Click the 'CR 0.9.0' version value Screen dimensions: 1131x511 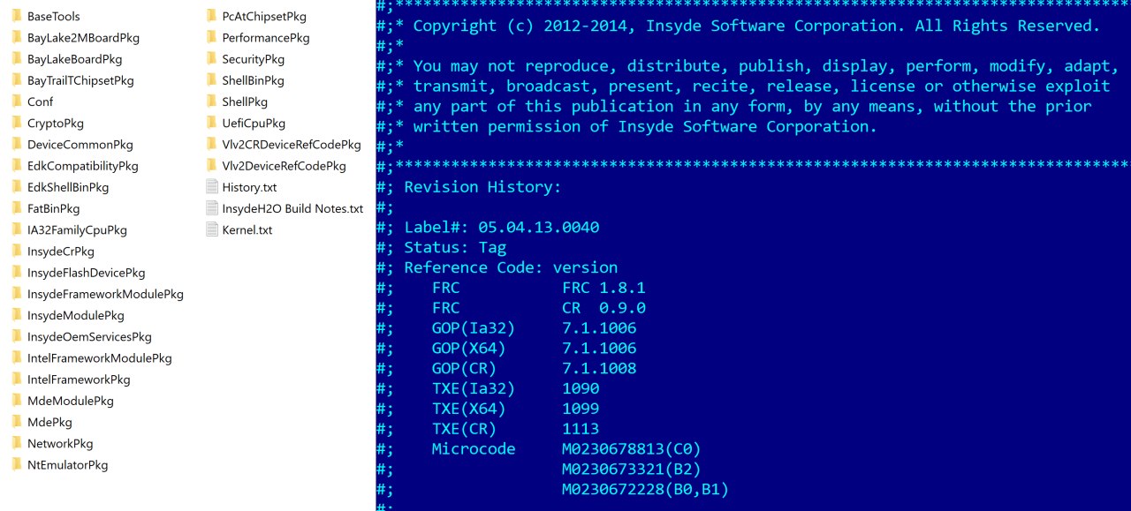click(603, 308)
